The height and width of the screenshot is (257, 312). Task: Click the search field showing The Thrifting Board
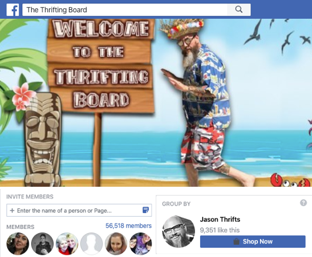[125, 9]
